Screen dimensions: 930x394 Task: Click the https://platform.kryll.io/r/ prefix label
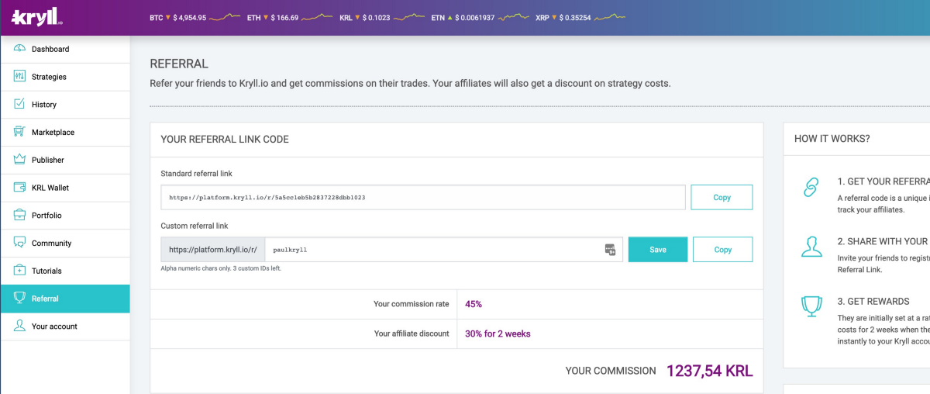coord(212,250)
